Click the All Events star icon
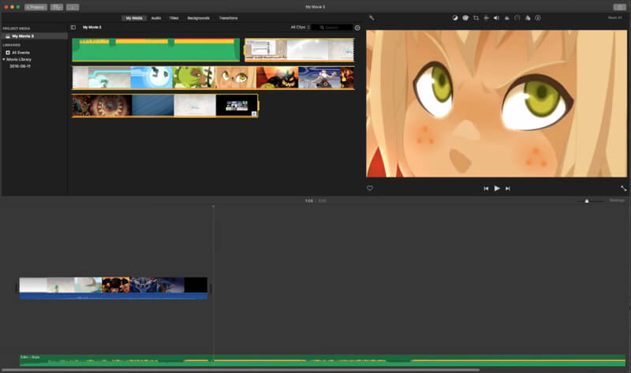The width and height of the screenshot is (631, 373). tap(8, 52)
